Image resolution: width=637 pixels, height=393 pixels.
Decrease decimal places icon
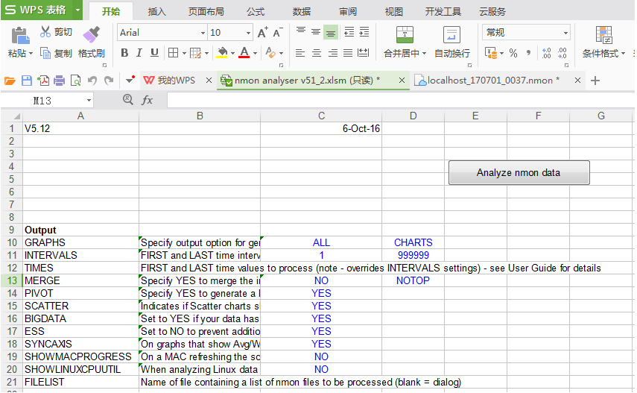tap(562, 53)
